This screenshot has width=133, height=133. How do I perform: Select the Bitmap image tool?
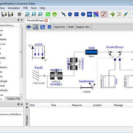click(96, 15)
